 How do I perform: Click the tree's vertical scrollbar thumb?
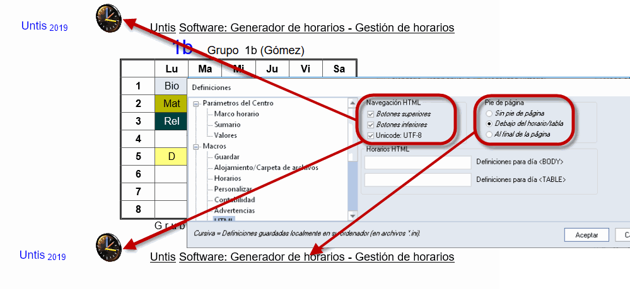click(x=353, y=186)
